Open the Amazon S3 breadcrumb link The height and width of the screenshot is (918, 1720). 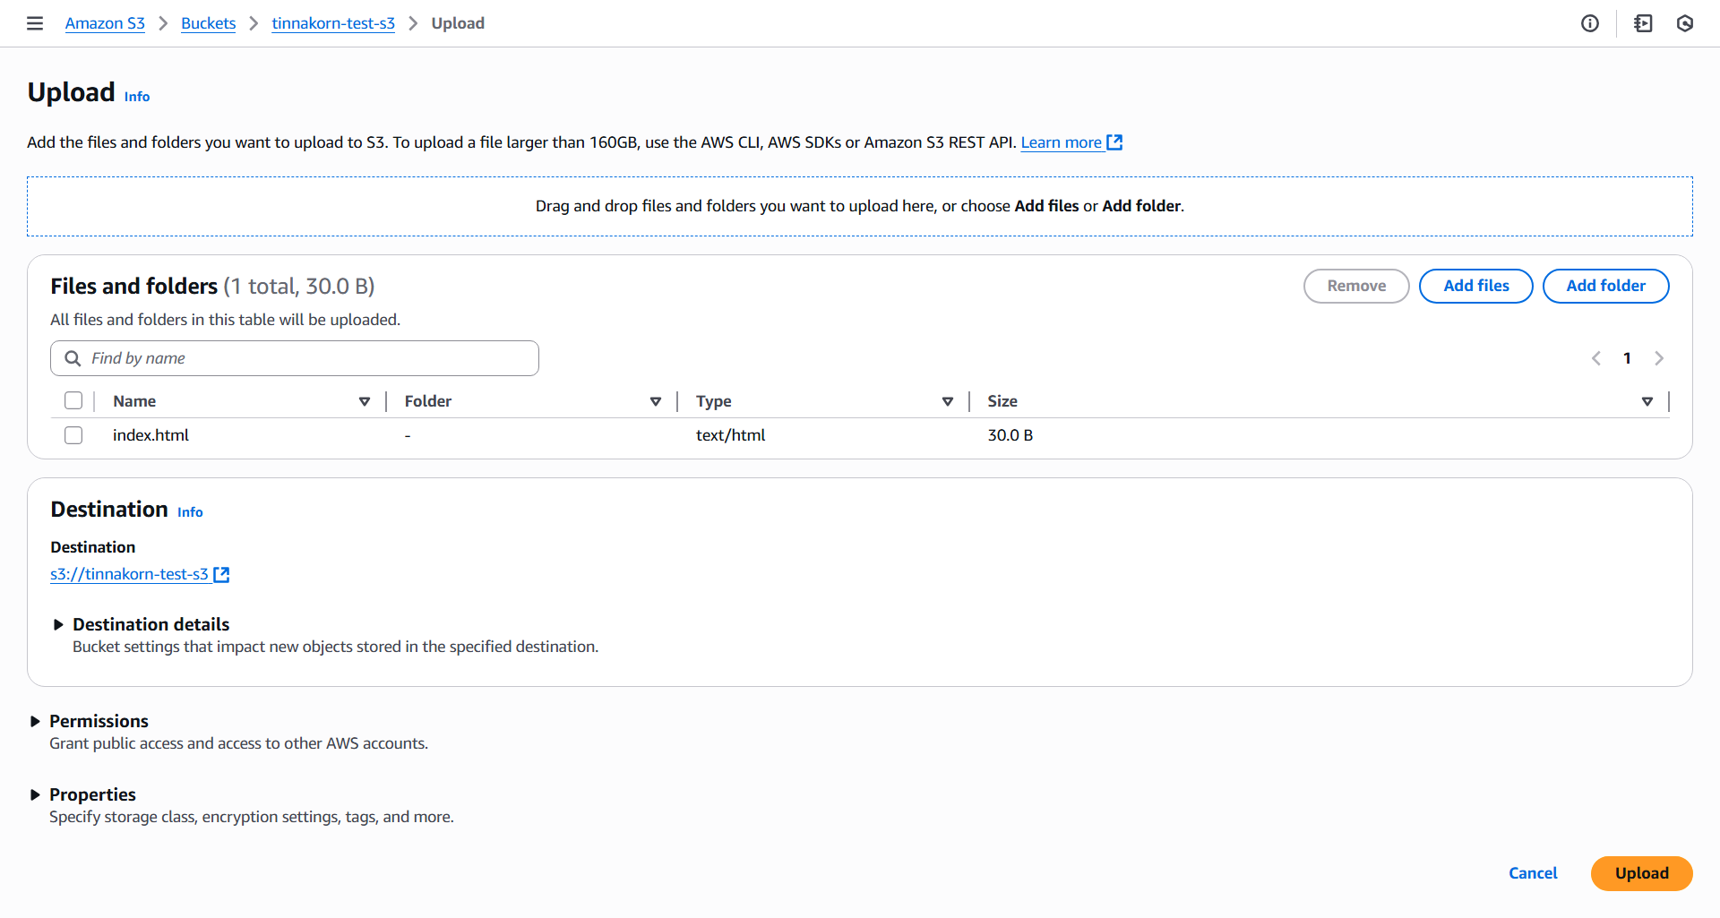105,23
